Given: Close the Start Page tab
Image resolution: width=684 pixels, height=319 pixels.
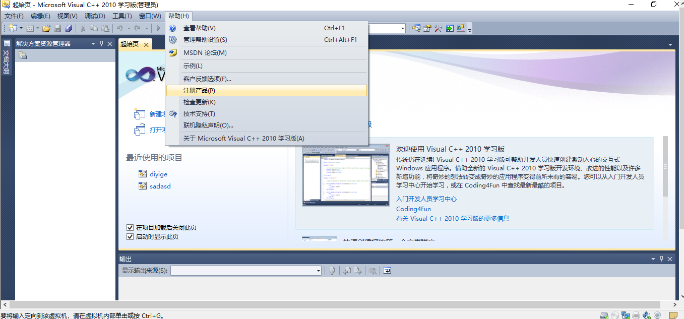Looking at the screenshot, I should tap(146, 45).
